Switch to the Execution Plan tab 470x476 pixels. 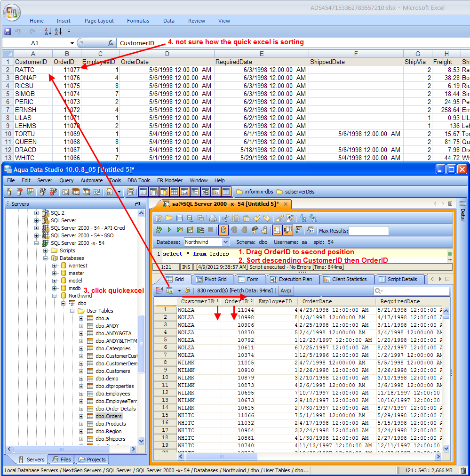pyautogui.click(x=291, y=279)
